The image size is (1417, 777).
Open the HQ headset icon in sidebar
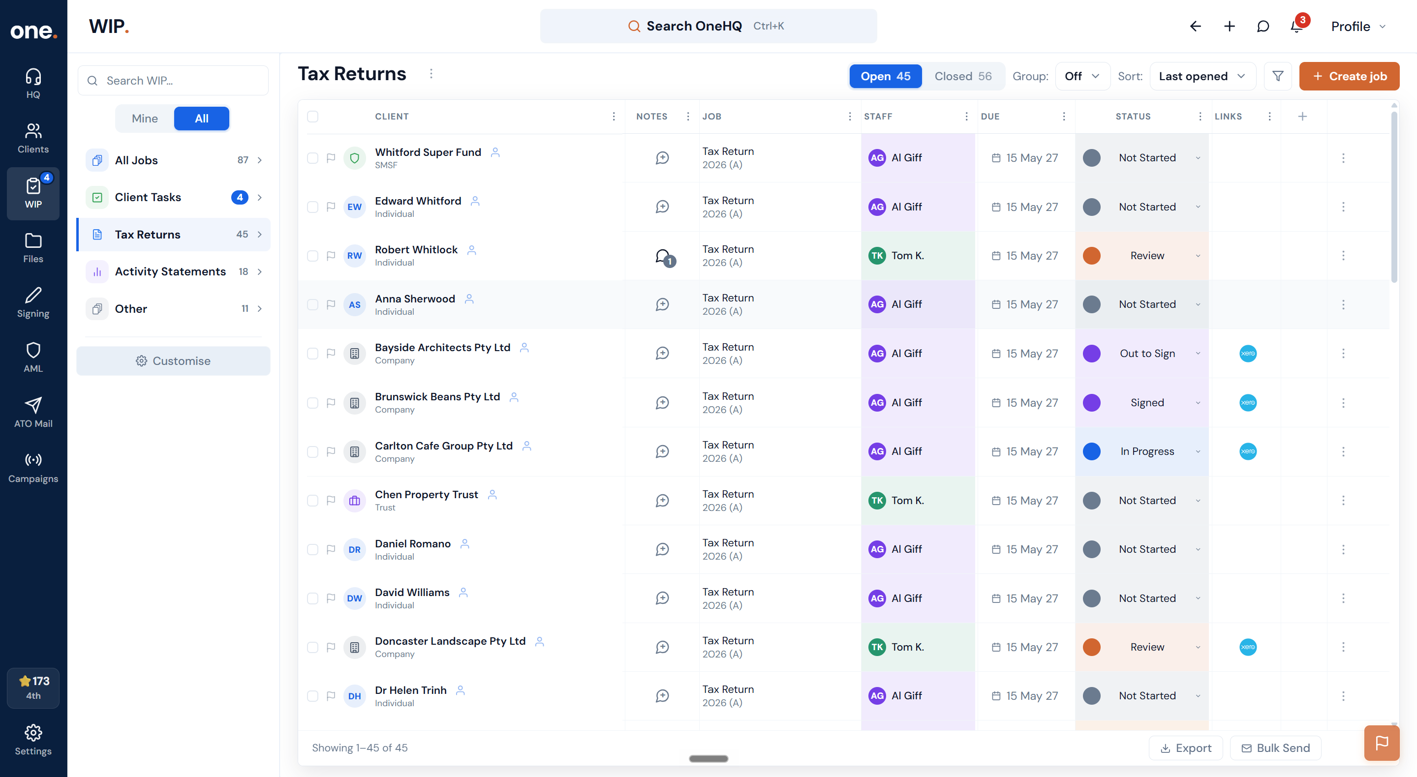coord(33,84)
